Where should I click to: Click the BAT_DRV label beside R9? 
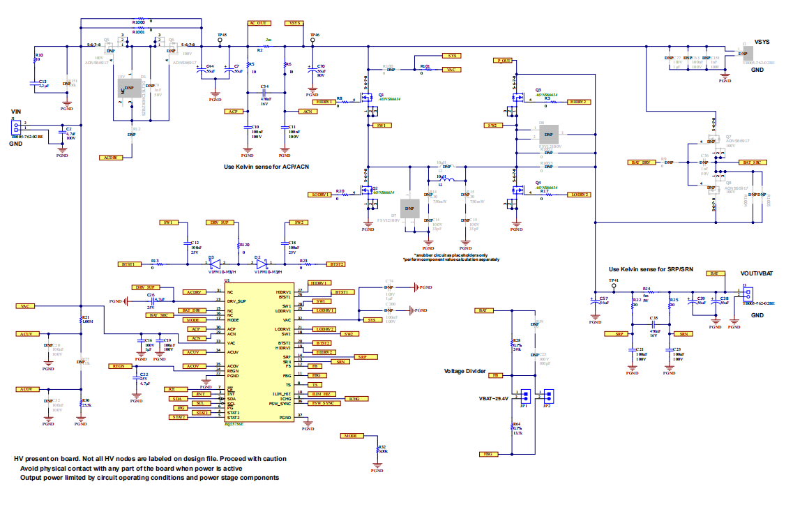tap(641, 162)
